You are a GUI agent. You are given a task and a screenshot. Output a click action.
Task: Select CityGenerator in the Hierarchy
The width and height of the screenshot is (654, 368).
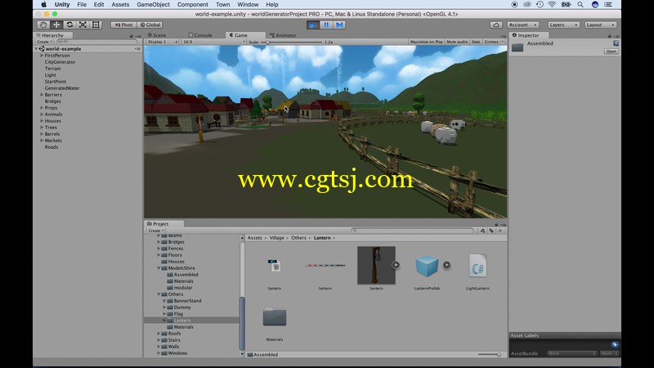(60, 62)
